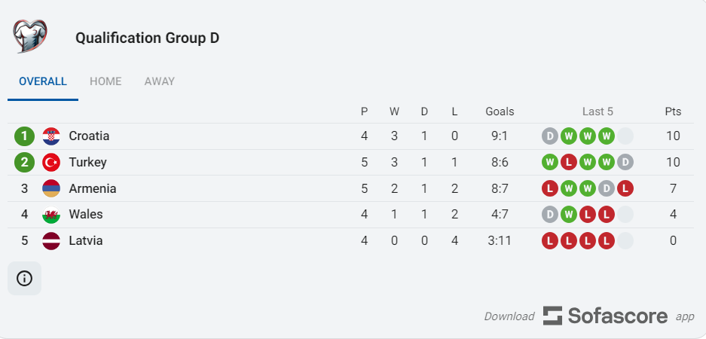The image size is (706, 339).
Task: Click the green position 1 badge
Action: tap(24, 136)
